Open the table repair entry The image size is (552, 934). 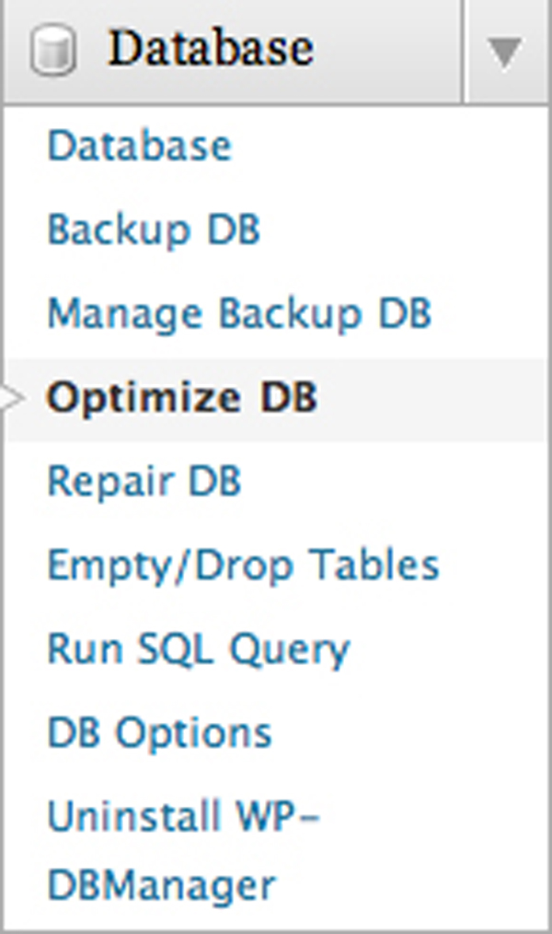coord(144,482)
